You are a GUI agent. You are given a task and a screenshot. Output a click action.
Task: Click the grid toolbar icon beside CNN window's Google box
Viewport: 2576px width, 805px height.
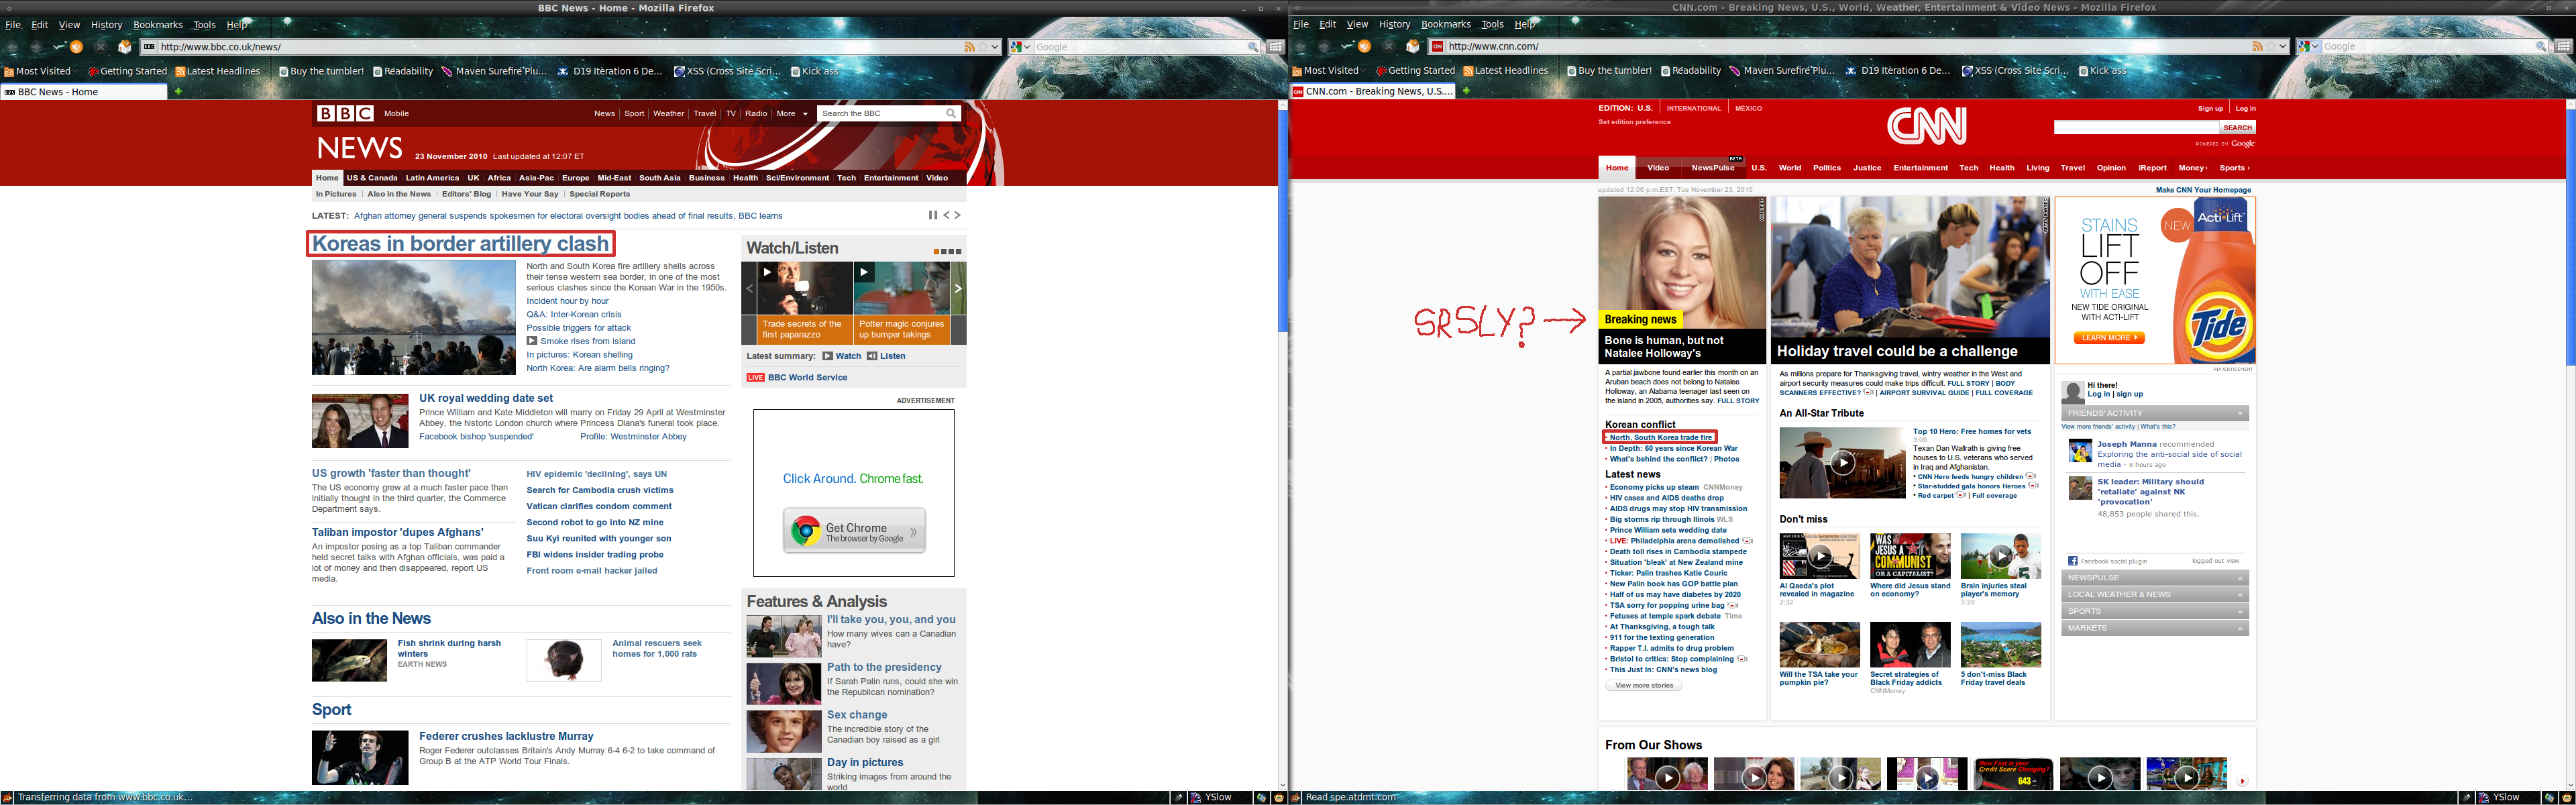2563,47
